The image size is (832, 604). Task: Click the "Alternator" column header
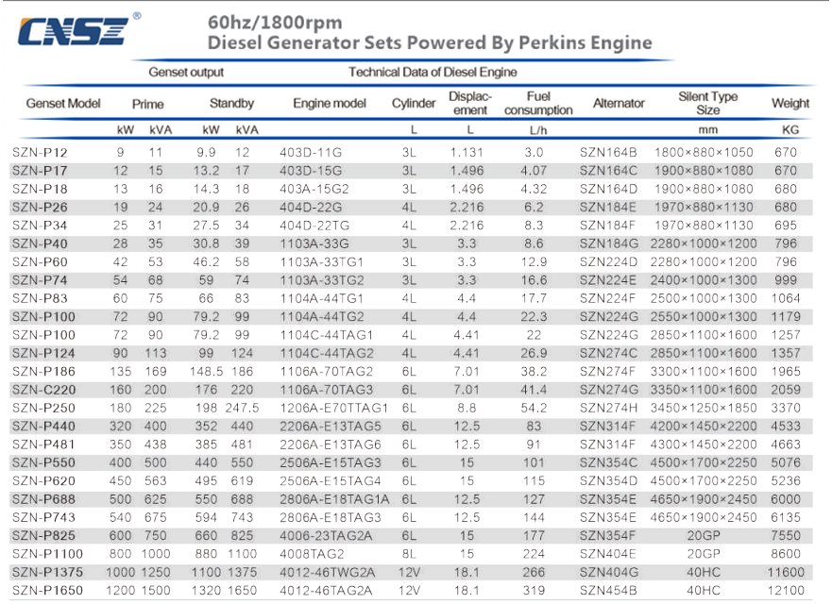[619, 104]
